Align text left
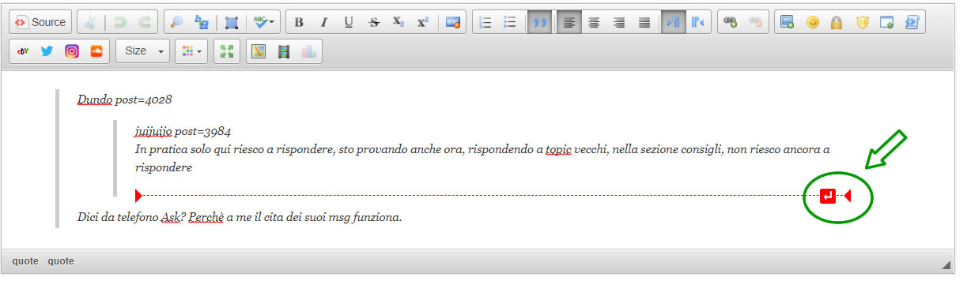The height and width of the screenshot is (285, 967). 569,22
